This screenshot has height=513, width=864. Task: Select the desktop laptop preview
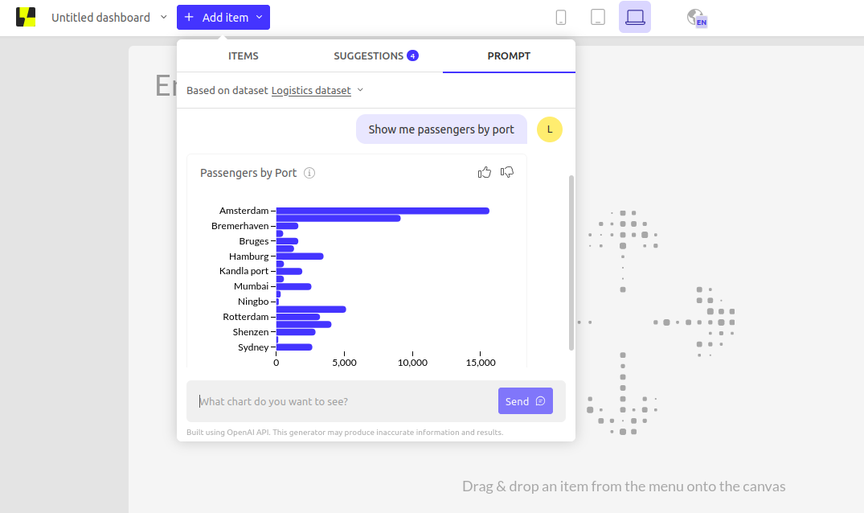coord(635,17)
